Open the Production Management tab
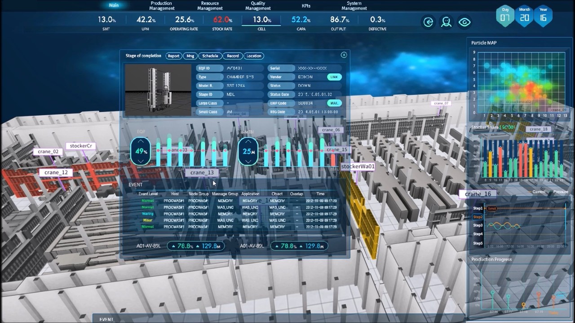This screenshot has width=575, height=323. pyautogui.click(x=162, y=6)
